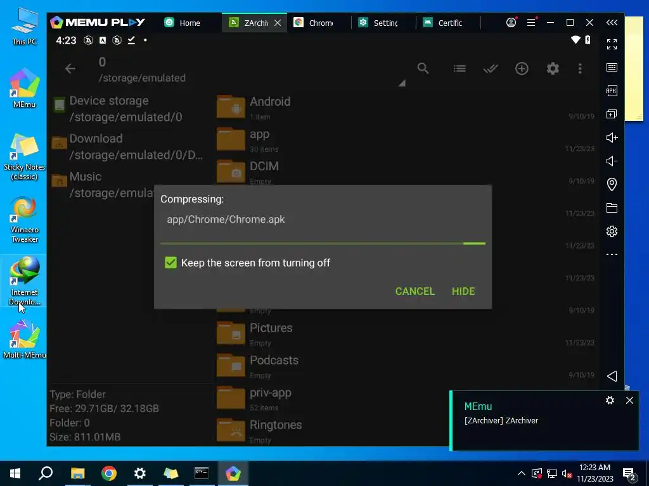Open MEmu account profile icon

511,22
